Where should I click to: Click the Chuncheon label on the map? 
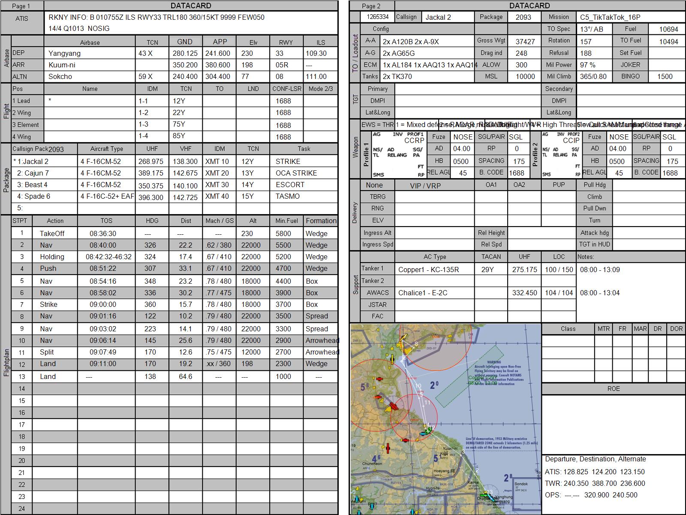[x=372, y=463]
